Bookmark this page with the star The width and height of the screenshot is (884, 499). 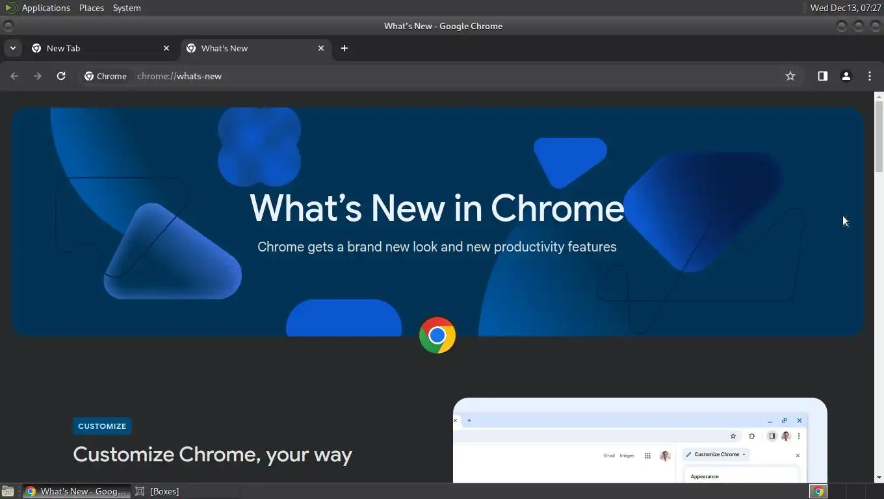790,76
